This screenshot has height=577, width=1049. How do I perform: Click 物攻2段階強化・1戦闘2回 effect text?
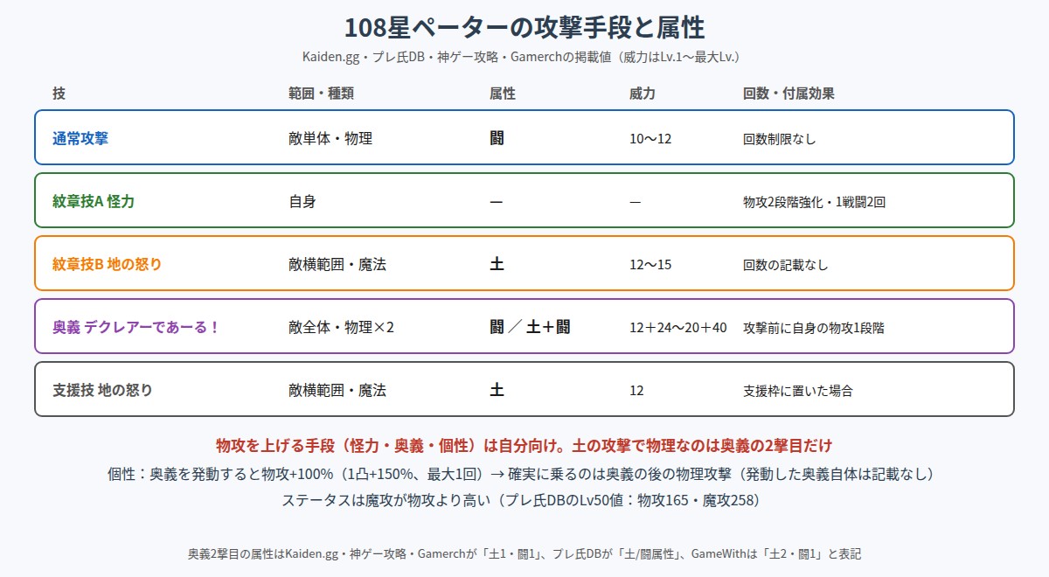(816, 201)
